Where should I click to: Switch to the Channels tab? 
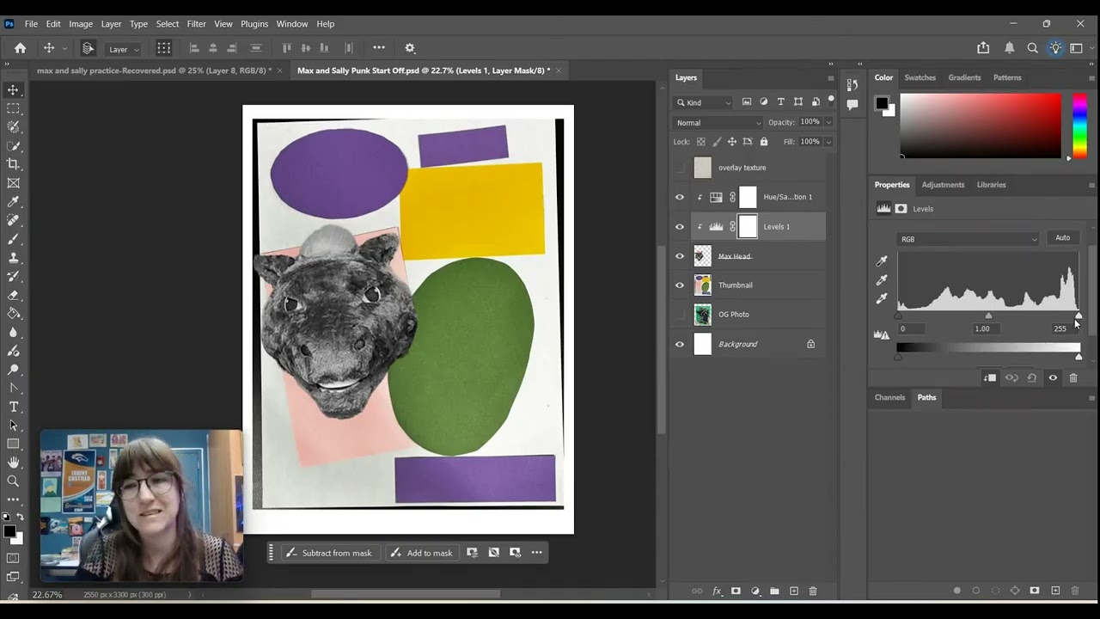889,397
